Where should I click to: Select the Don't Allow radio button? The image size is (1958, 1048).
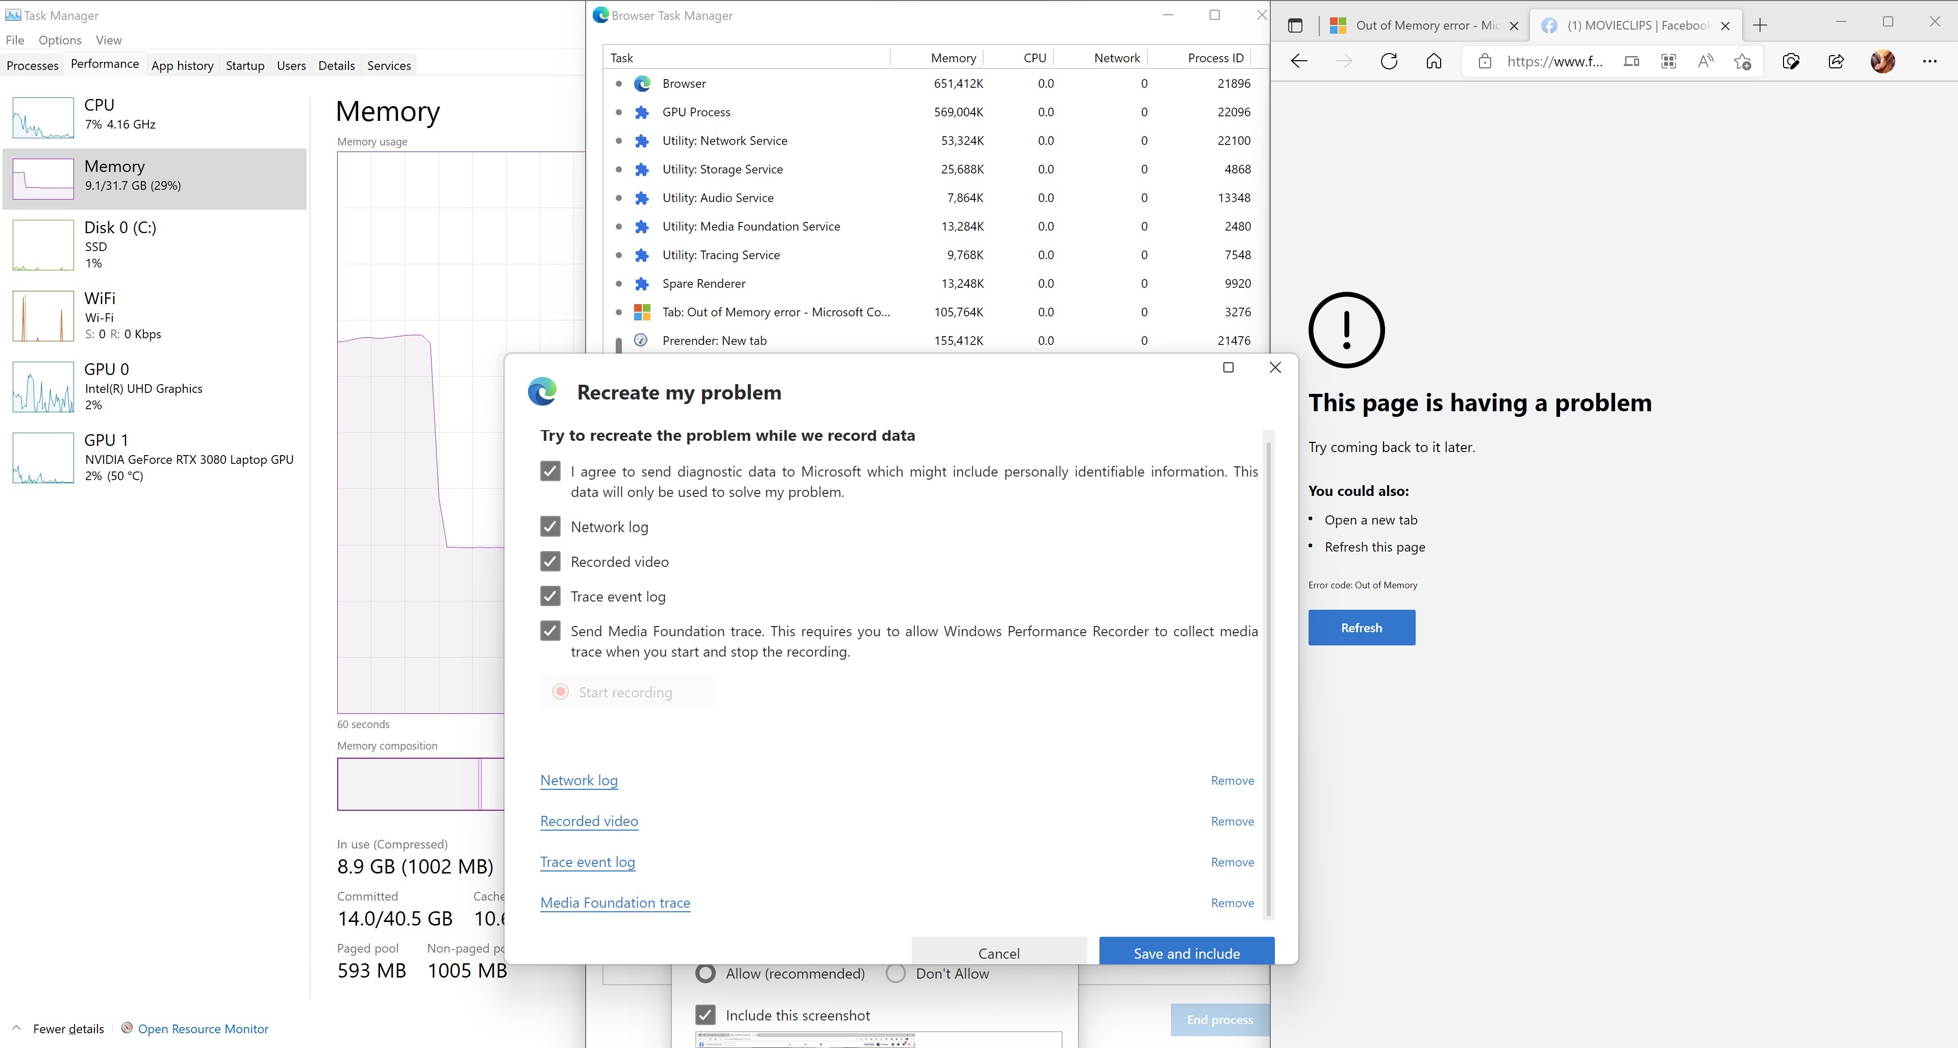[895, 974]
